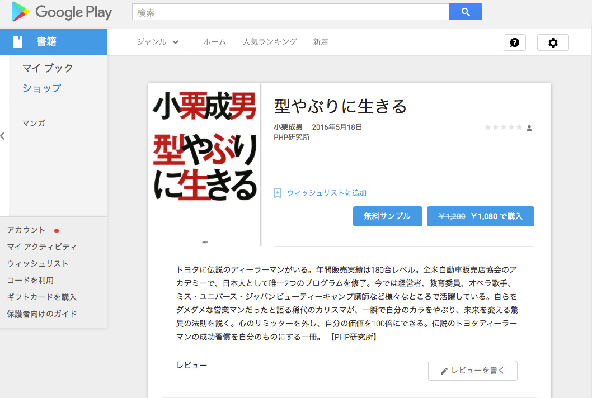Viewport: 592px width, 398px height.
Task: Open settings gear icon
Action: pos(553,42)
